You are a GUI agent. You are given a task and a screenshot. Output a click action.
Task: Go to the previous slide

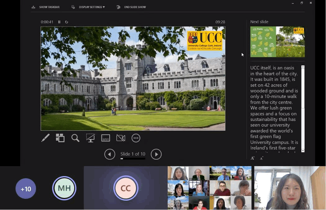110,154
